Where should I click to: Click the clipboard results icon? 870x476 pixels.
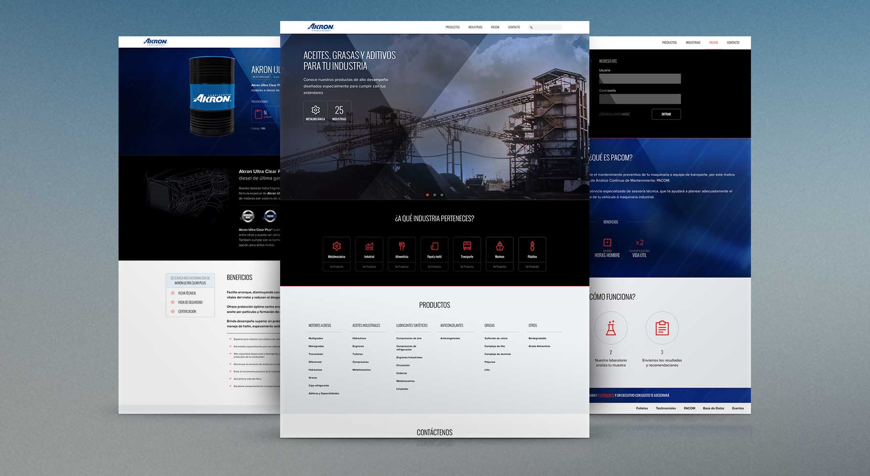tap(662, 328)
